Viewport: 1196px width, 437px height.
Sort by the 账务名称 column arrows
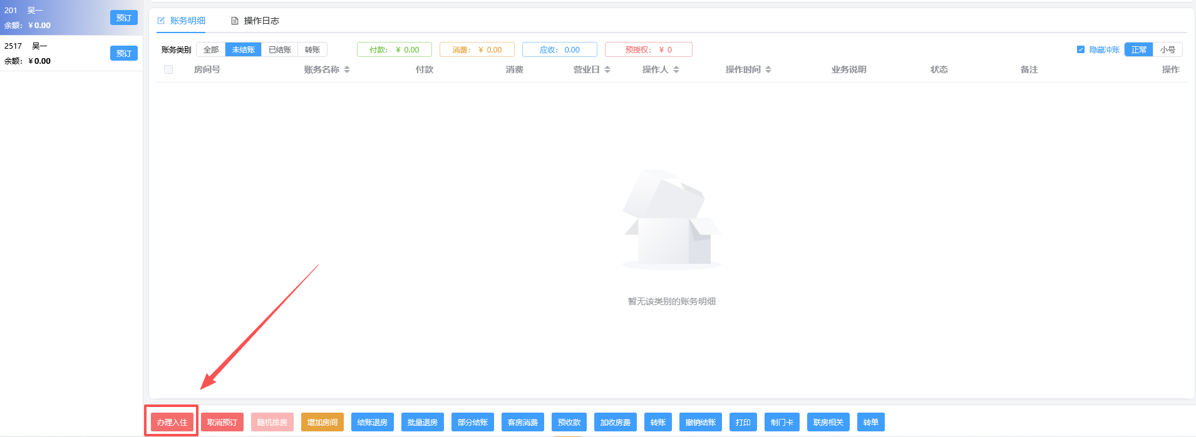347,69
